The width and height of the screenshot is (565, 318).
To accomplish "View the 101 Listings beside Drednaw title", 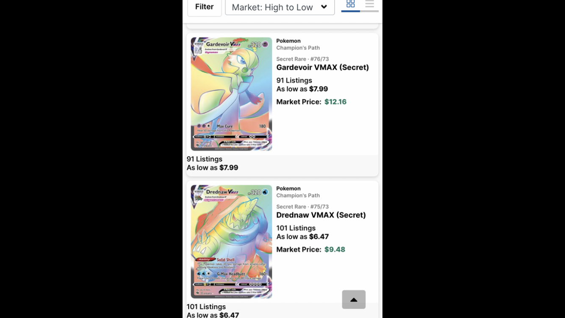I will (x=296, y=228).
